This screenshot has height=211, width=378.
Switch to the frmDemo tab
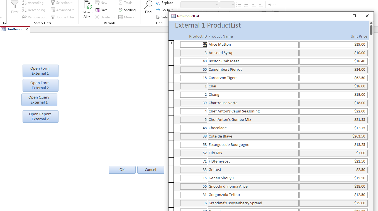coord(14,29)
